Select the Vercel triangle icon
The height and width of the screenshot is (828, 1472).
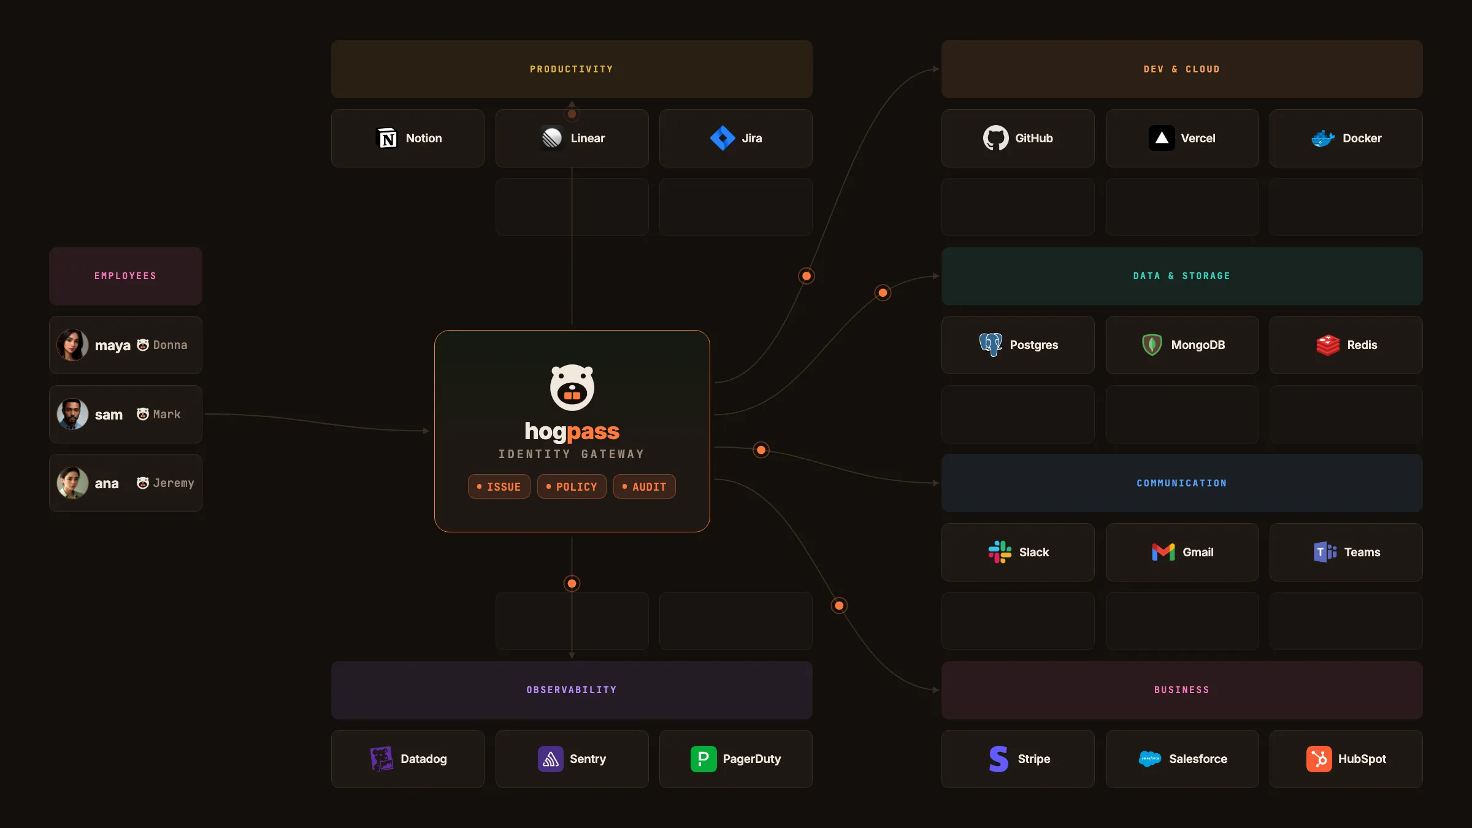pos(1162,139)
